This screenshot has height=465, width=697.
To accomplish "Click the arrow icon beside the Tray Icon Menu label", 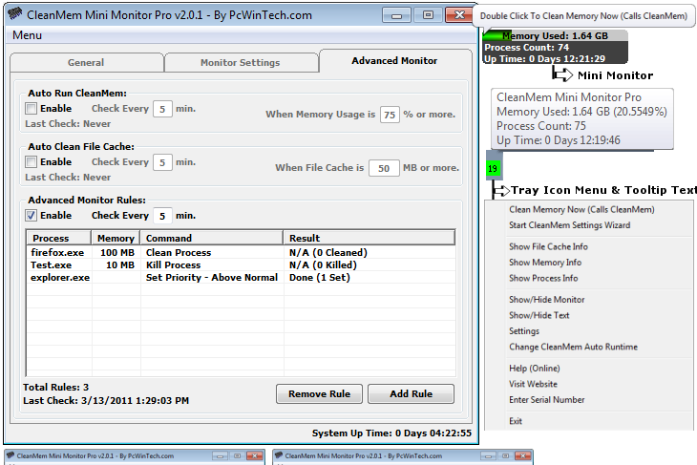I will click(501, 191).
